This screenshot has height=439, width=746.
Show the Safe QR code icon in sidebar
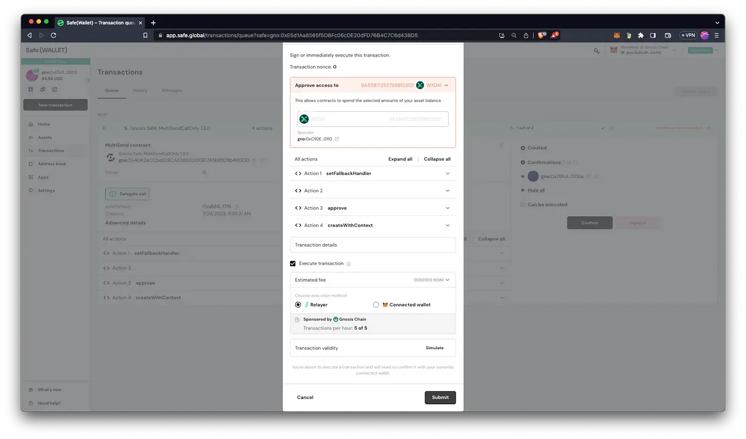[x=30, y=90]
